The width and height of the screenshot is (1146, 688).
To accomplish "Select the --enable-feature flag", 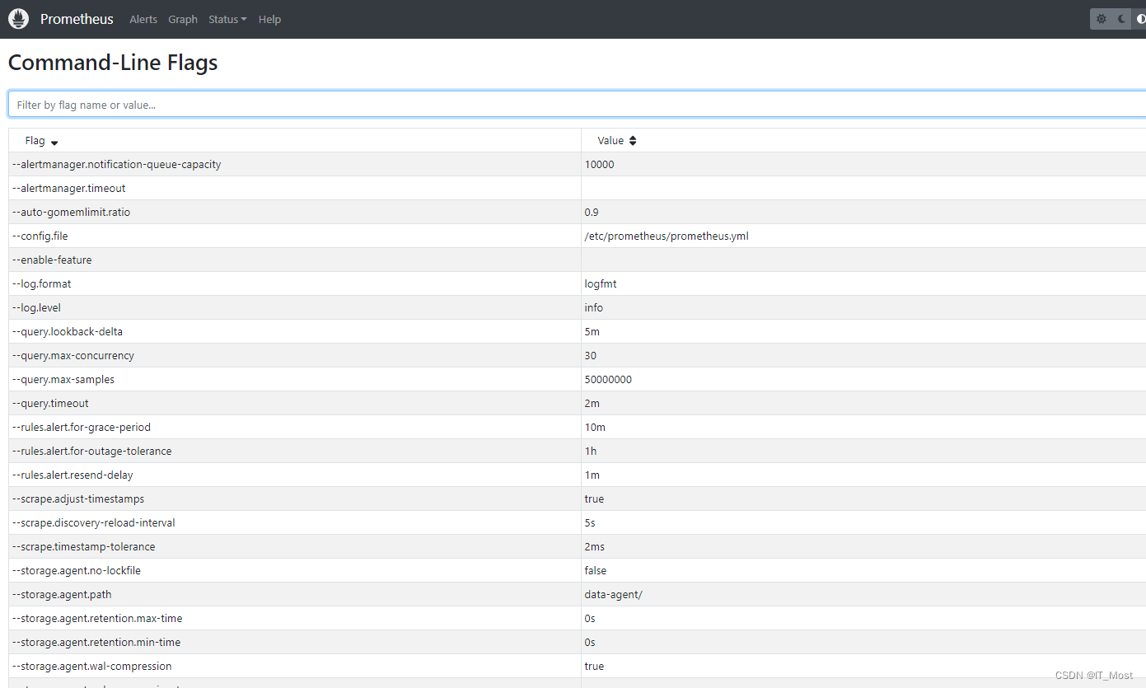I will pos(53,260).
